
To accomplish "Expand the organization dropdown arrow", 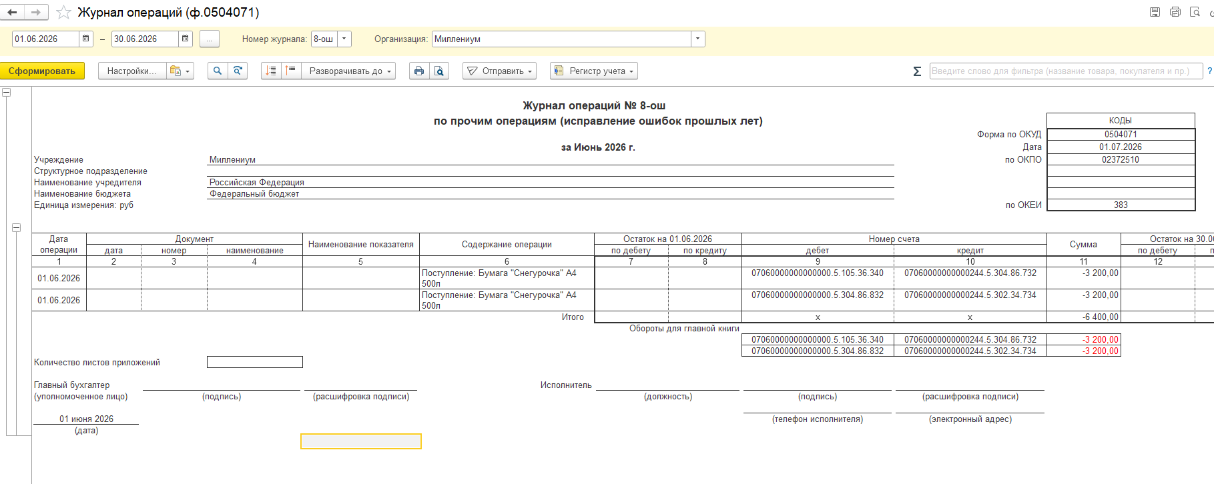I will pyautogui.click(x=697, y=39).
